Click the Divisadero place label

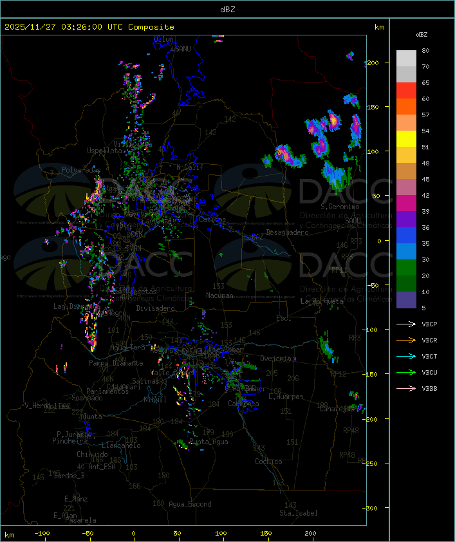[x=156, y=308]
